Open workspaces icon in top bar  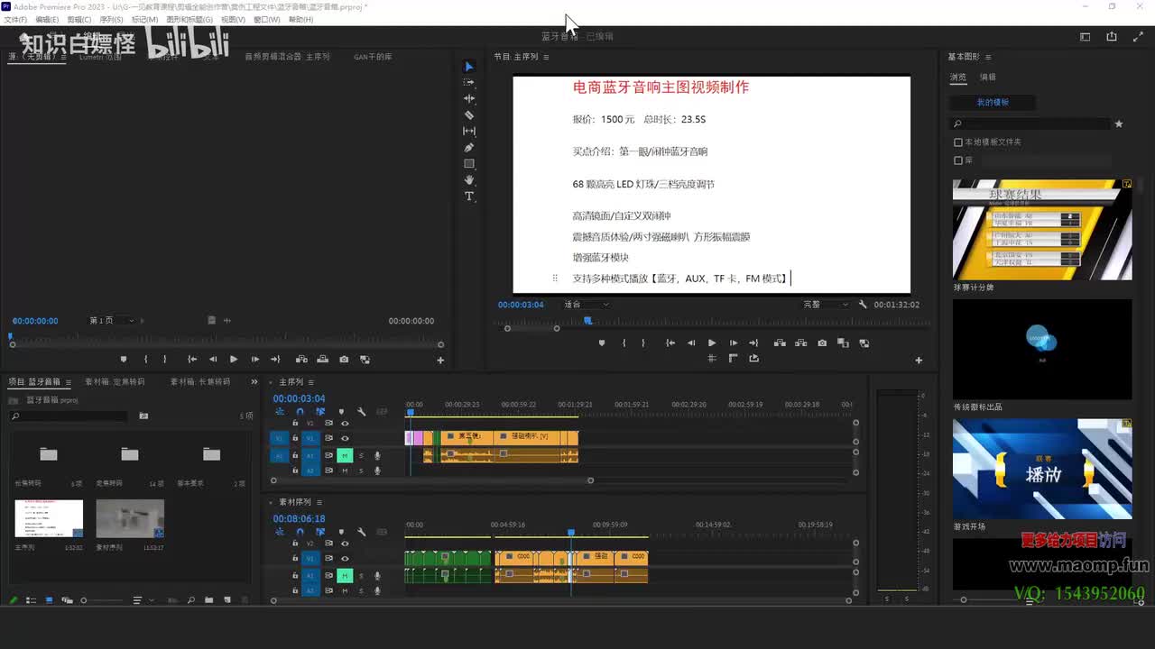click(1085, 37)
